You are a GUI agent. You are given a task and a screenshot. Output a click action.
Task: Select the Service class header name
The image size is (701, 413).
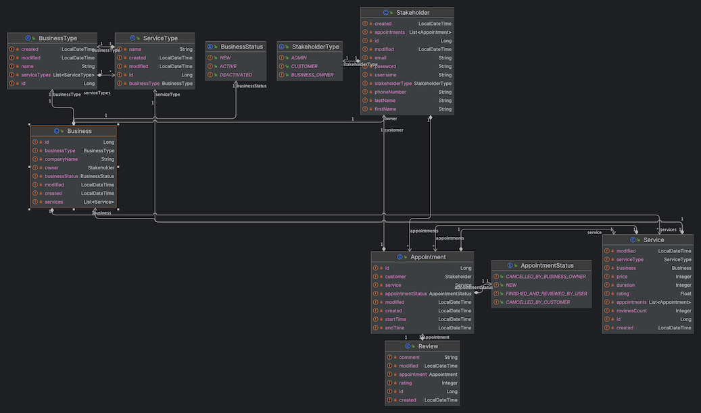pos(653,240)
